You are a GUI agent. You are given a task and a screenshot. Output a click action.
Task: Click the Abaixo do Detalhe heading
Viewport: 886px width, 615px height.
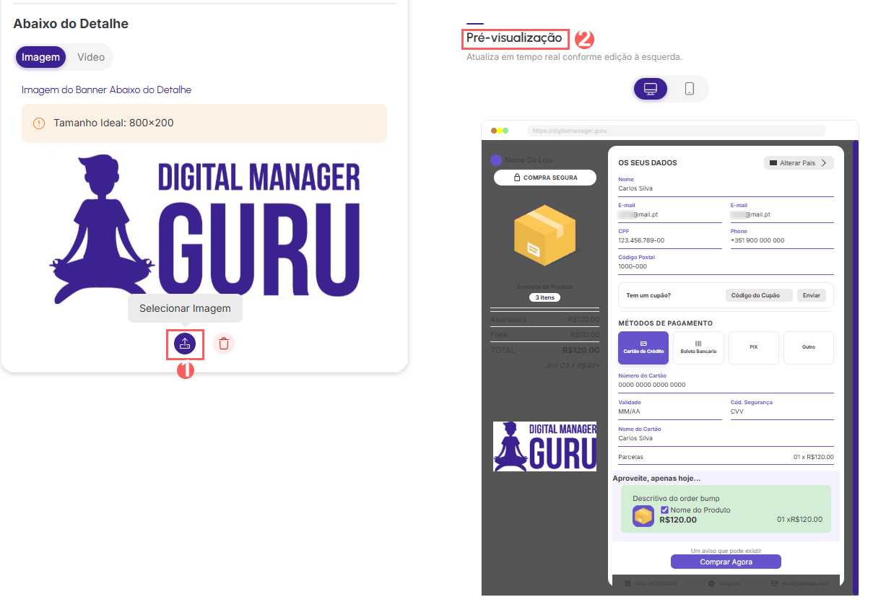[71, 24]
